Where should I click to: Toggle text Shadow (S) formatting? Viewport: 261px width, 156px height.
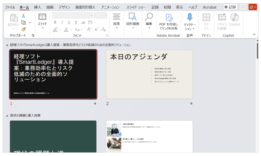coord(76,22)
